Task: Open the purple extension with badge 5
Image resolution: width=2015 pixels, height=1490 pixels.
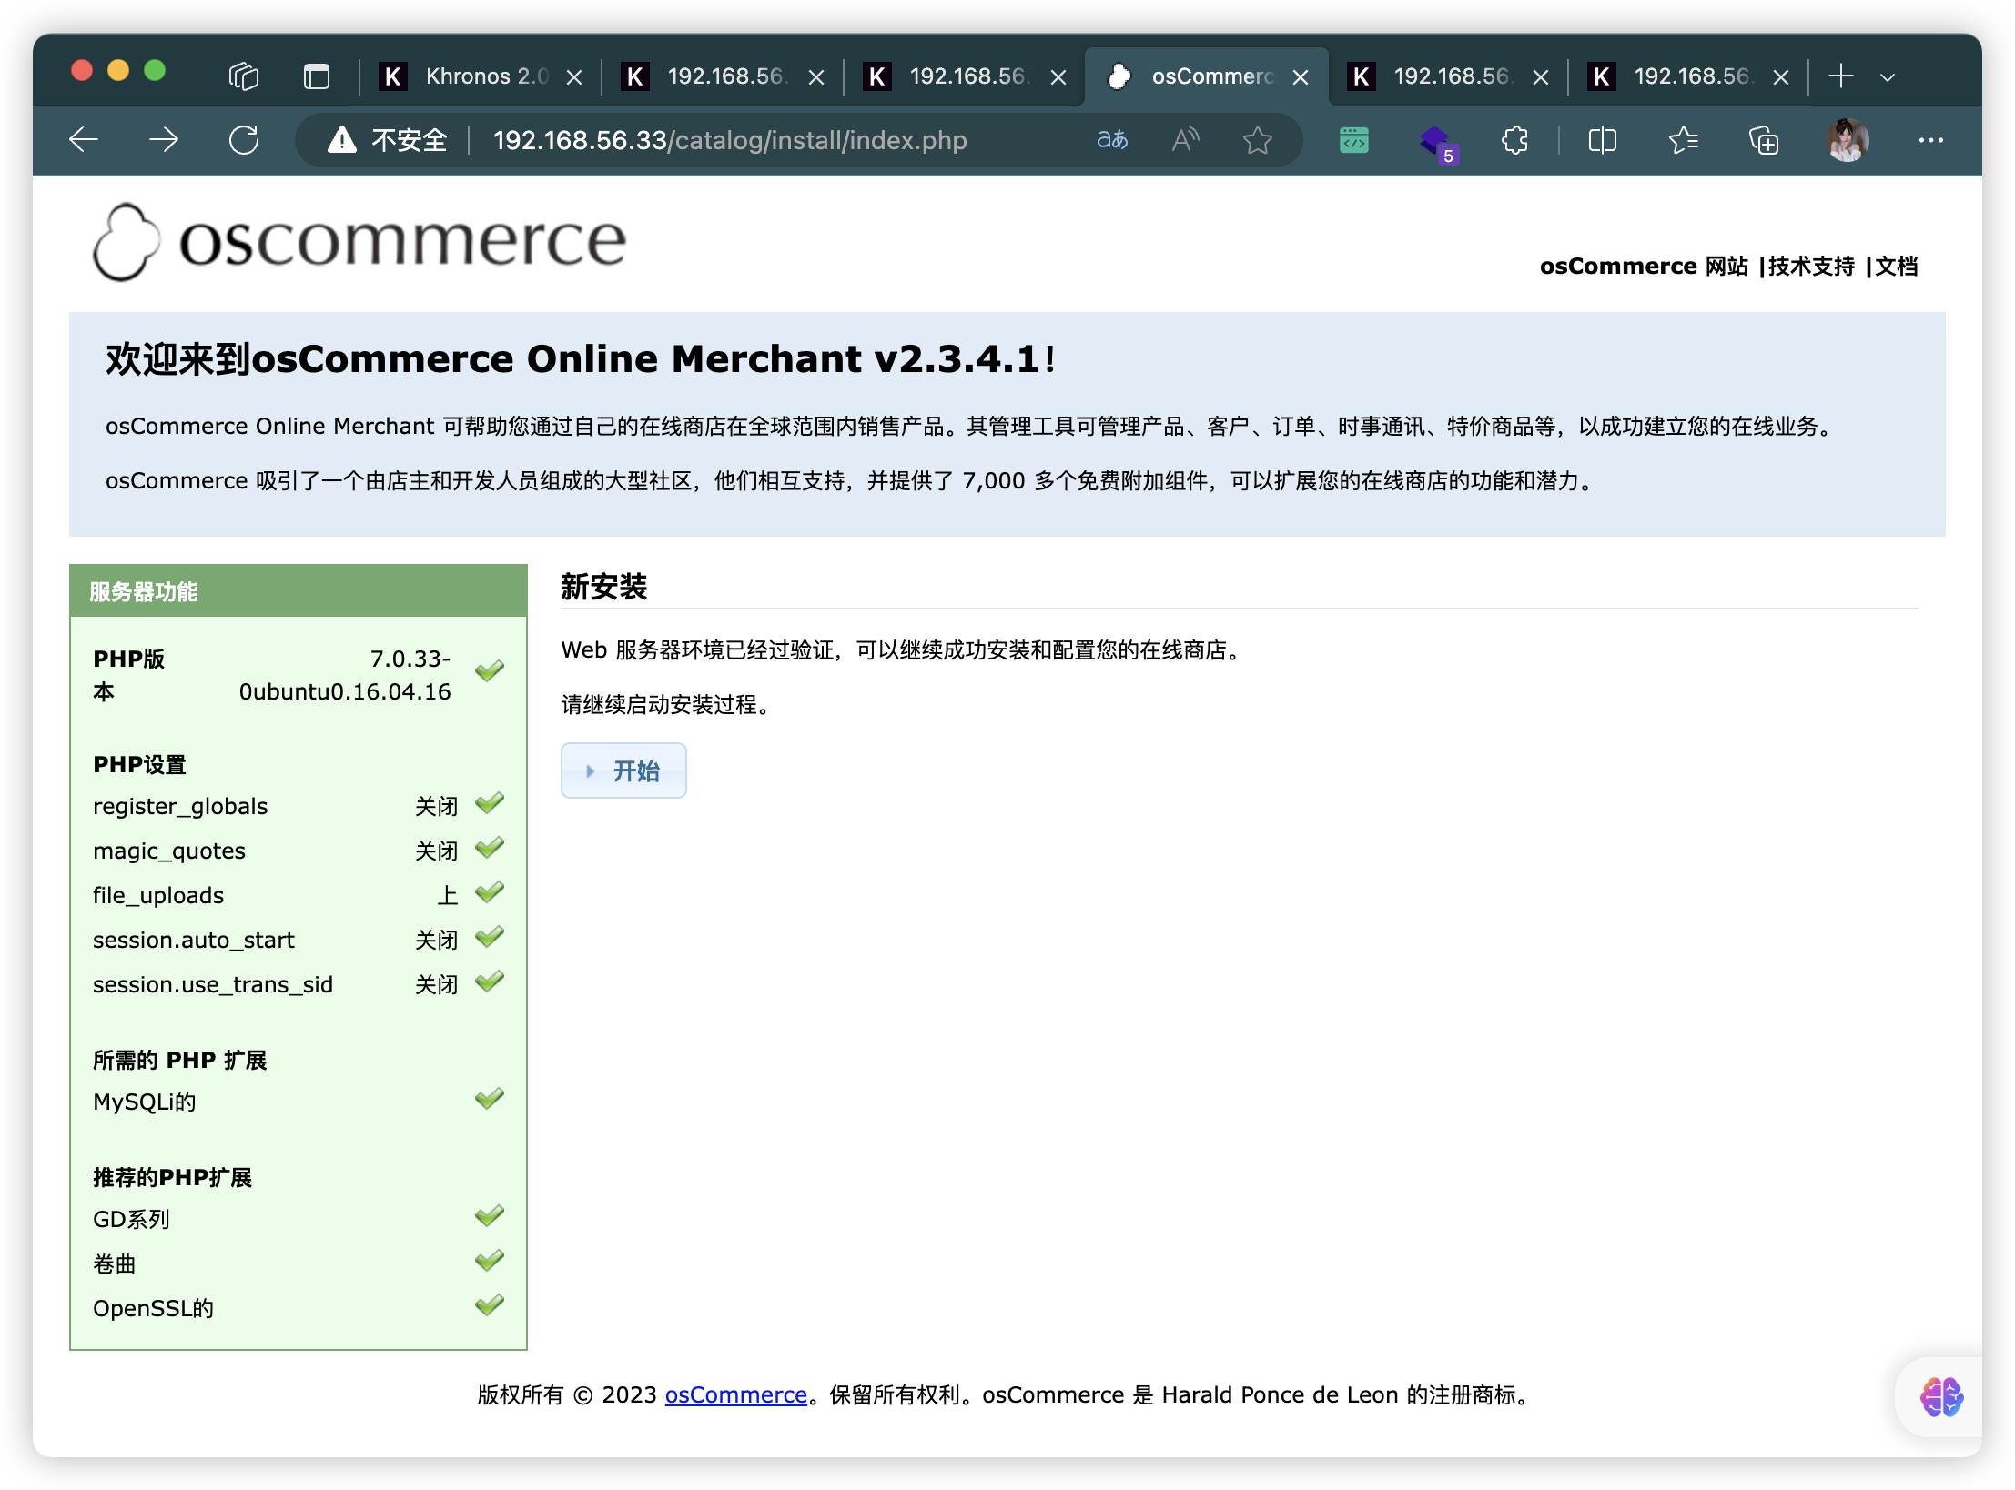Action: coord(1438,143)
